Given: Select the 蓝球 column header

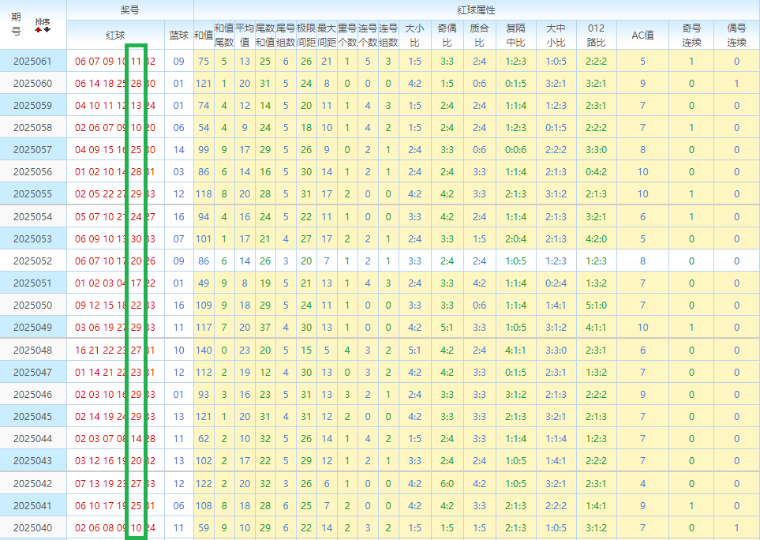Looking at the screenshot, I should pos(178,35).
